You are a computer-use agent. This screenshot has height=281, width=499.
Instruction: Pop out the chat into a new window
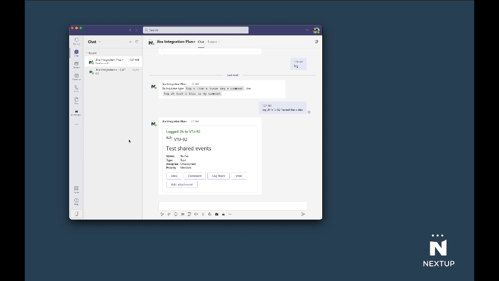tap(317, 42)
